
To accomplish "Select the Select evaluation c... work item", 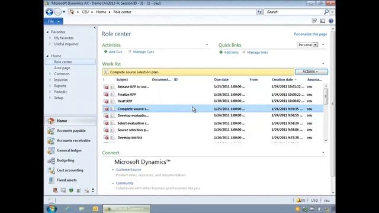I will coord(213,123).
